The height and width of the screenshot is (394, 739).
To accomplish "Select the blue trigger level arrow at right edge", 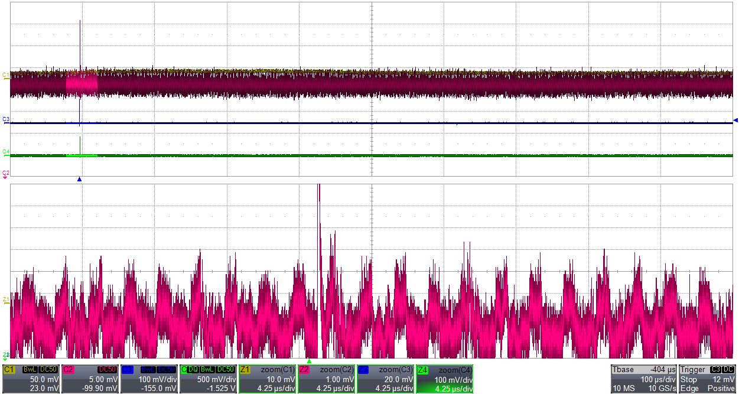I will point(735,120).
